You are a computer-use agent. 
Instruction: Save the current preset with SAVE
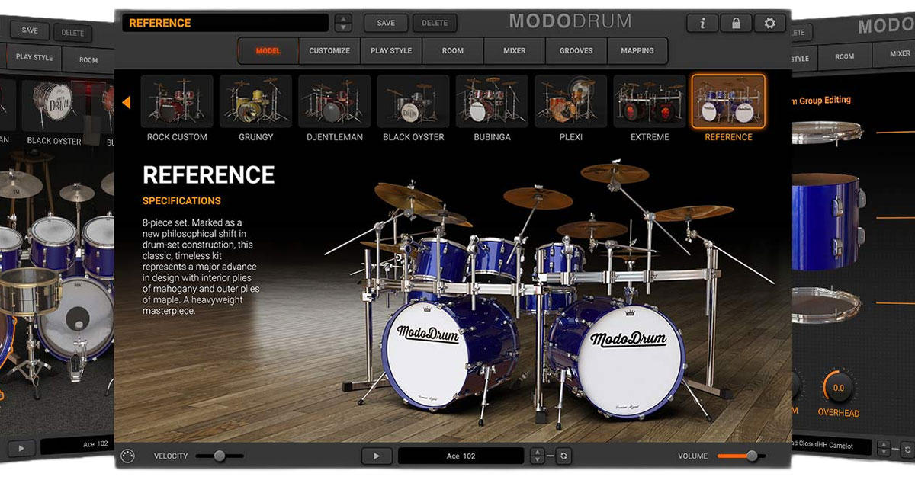pyautogui.click(x=385, y=23)
